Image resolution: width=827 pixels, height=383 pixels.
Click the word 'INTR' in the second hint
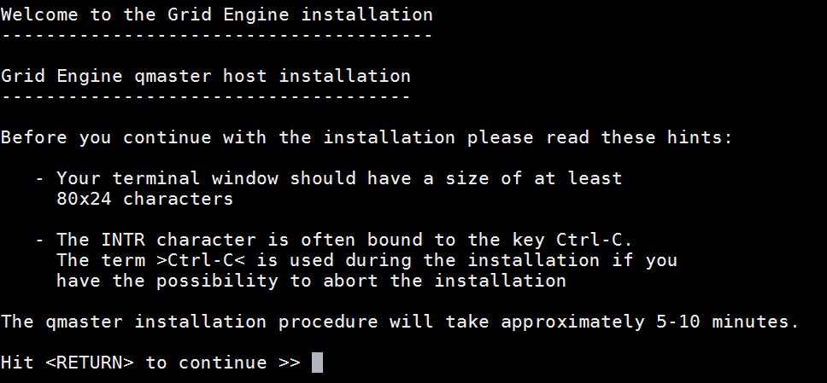(123, 240)
